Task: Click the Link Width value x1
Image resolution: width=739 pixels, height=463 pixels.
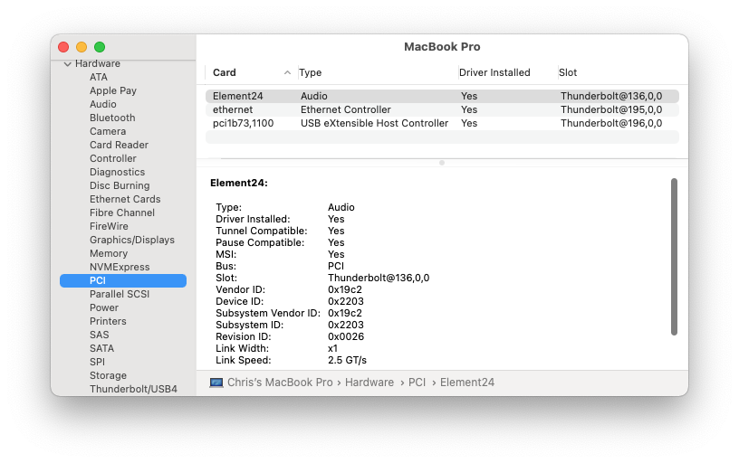Action: click(x=332, y=349)
